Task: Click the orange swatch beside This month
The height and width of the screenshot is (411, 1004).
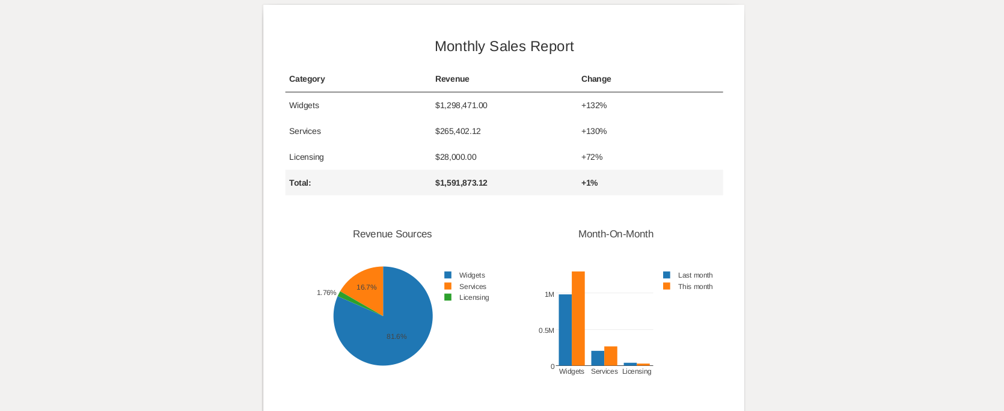Action: click(667, 287)
